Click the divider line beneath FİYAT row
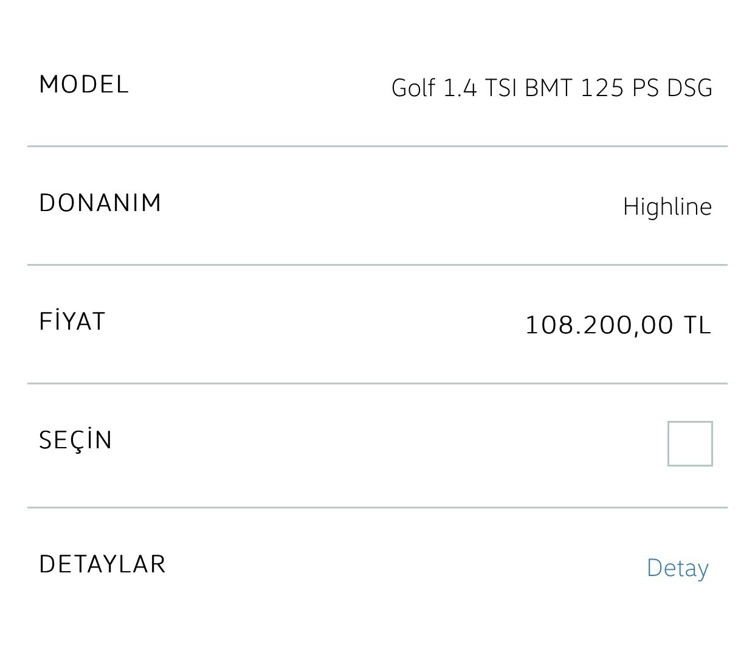This screenshot has width=755, height=663. [x=377, y=383]
